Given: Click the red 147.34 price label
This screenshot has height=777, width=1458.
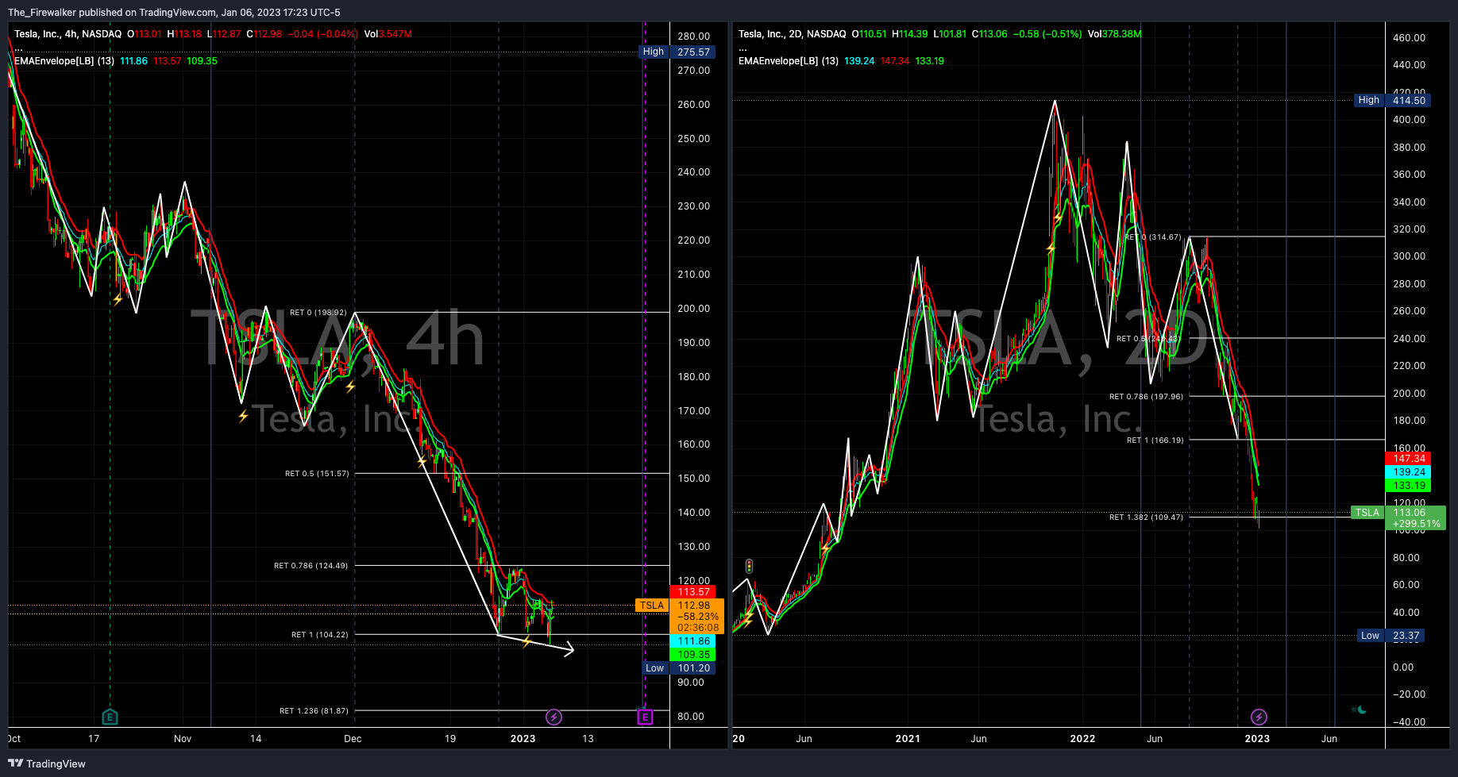Looking at the screenshot, I should click(x=1410, y=459).
